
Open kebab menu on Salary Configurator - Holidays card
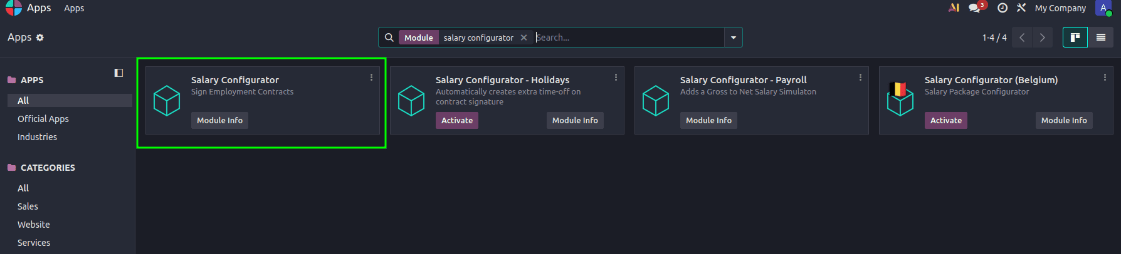tap(616, 77)
